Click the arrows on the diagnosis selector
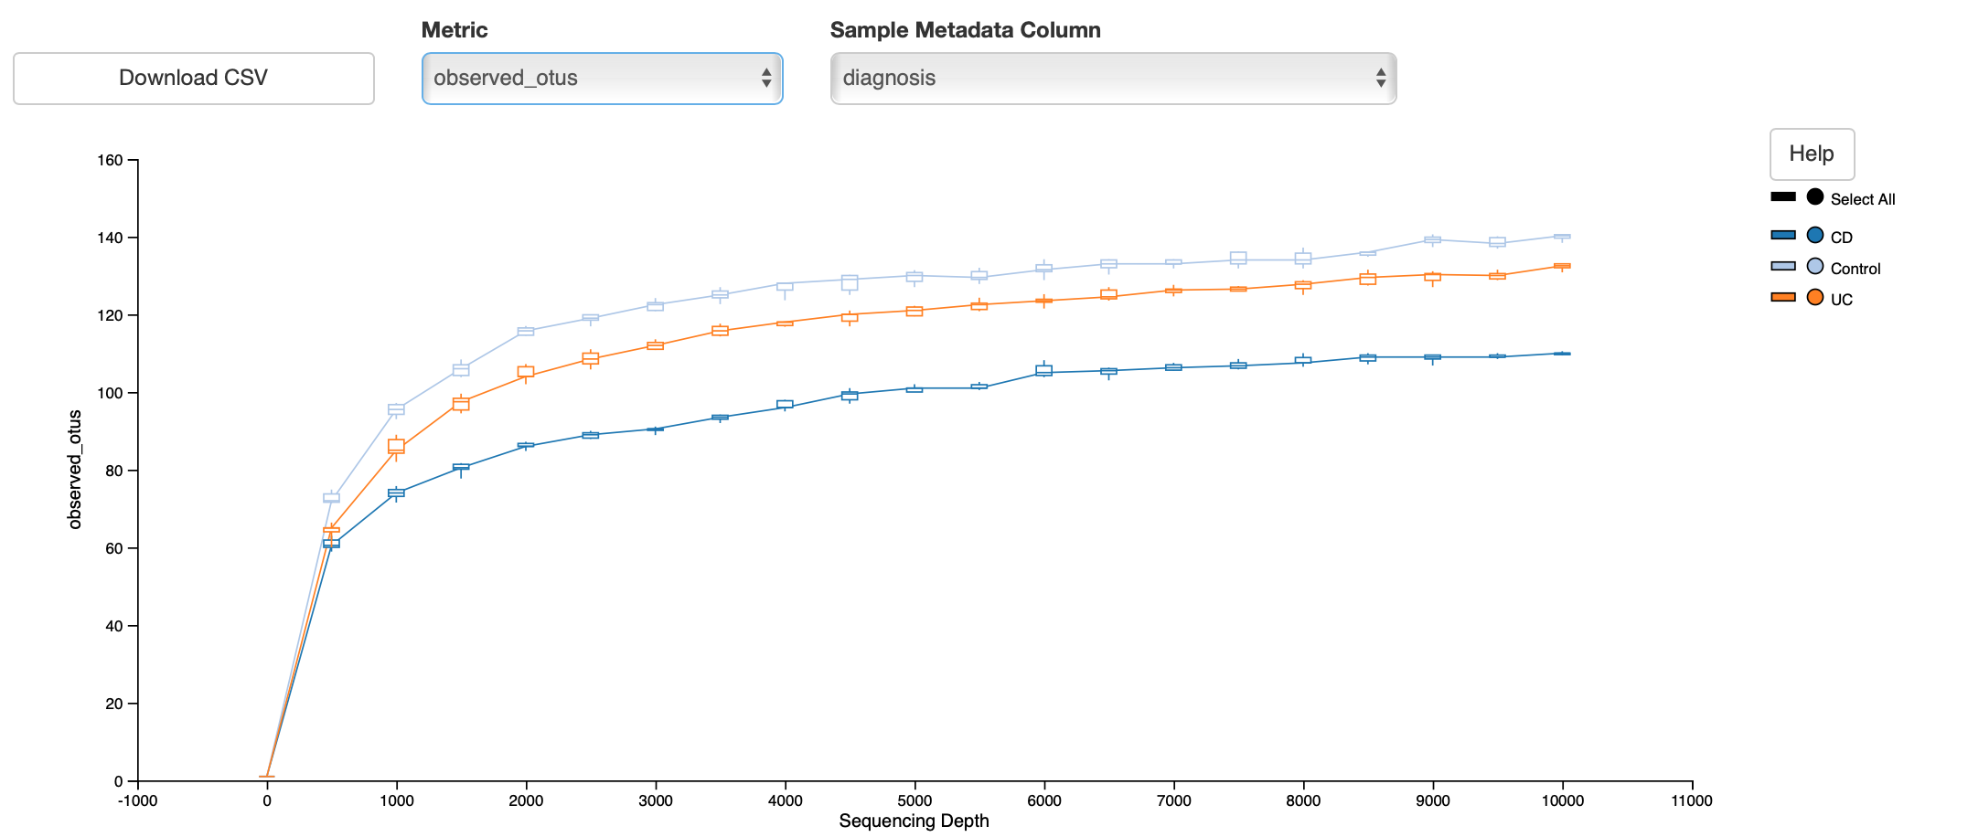Screen dimensions: 1968x837 [1380, 79]
